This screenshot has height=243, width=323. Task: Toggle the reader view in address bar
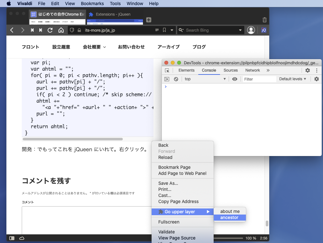point(157,30)
